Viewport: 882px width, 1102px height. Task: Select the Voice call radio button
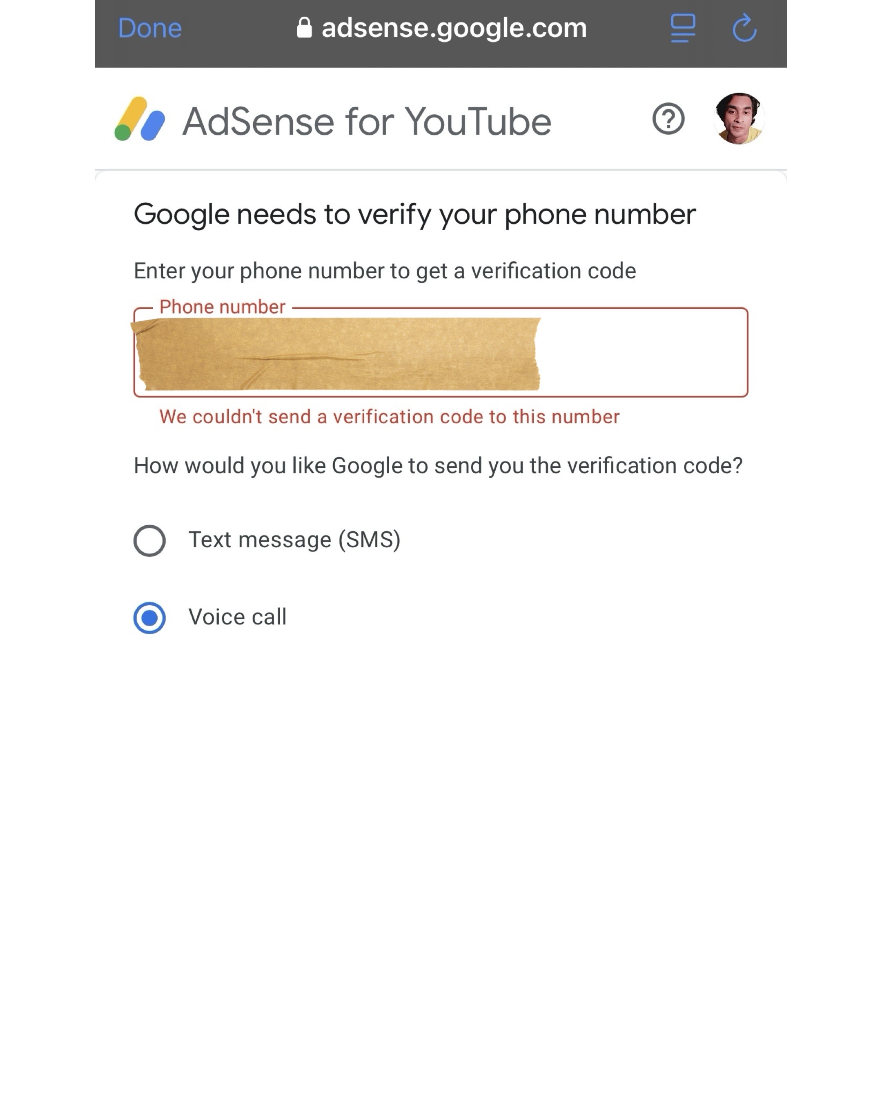[149, 618]
